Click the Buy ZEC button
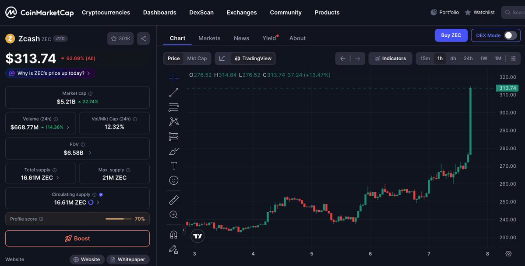 point(451,35)
